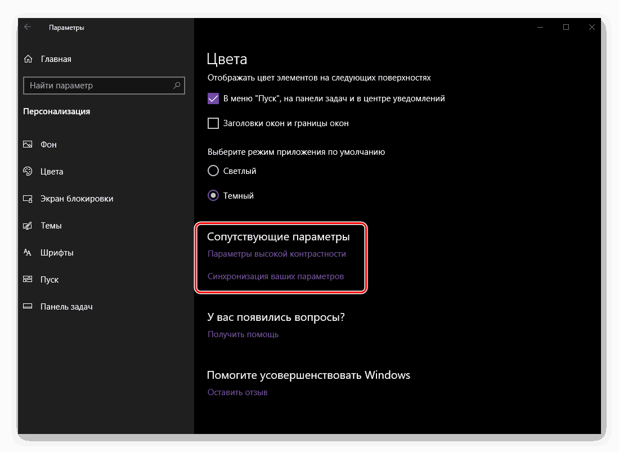This screenshot has height=452, width=619.
Task: Click Выберите режим приложения по умолчанию text
Action: pos(296,152)
